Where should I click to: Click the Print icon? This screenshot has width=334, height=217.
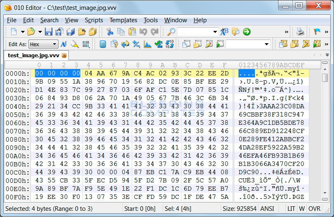(x=300, y=32)
